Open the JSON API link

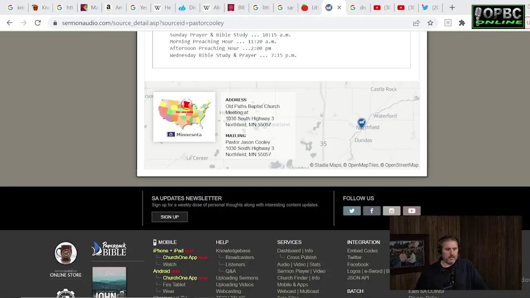click(x=358, y=278)
